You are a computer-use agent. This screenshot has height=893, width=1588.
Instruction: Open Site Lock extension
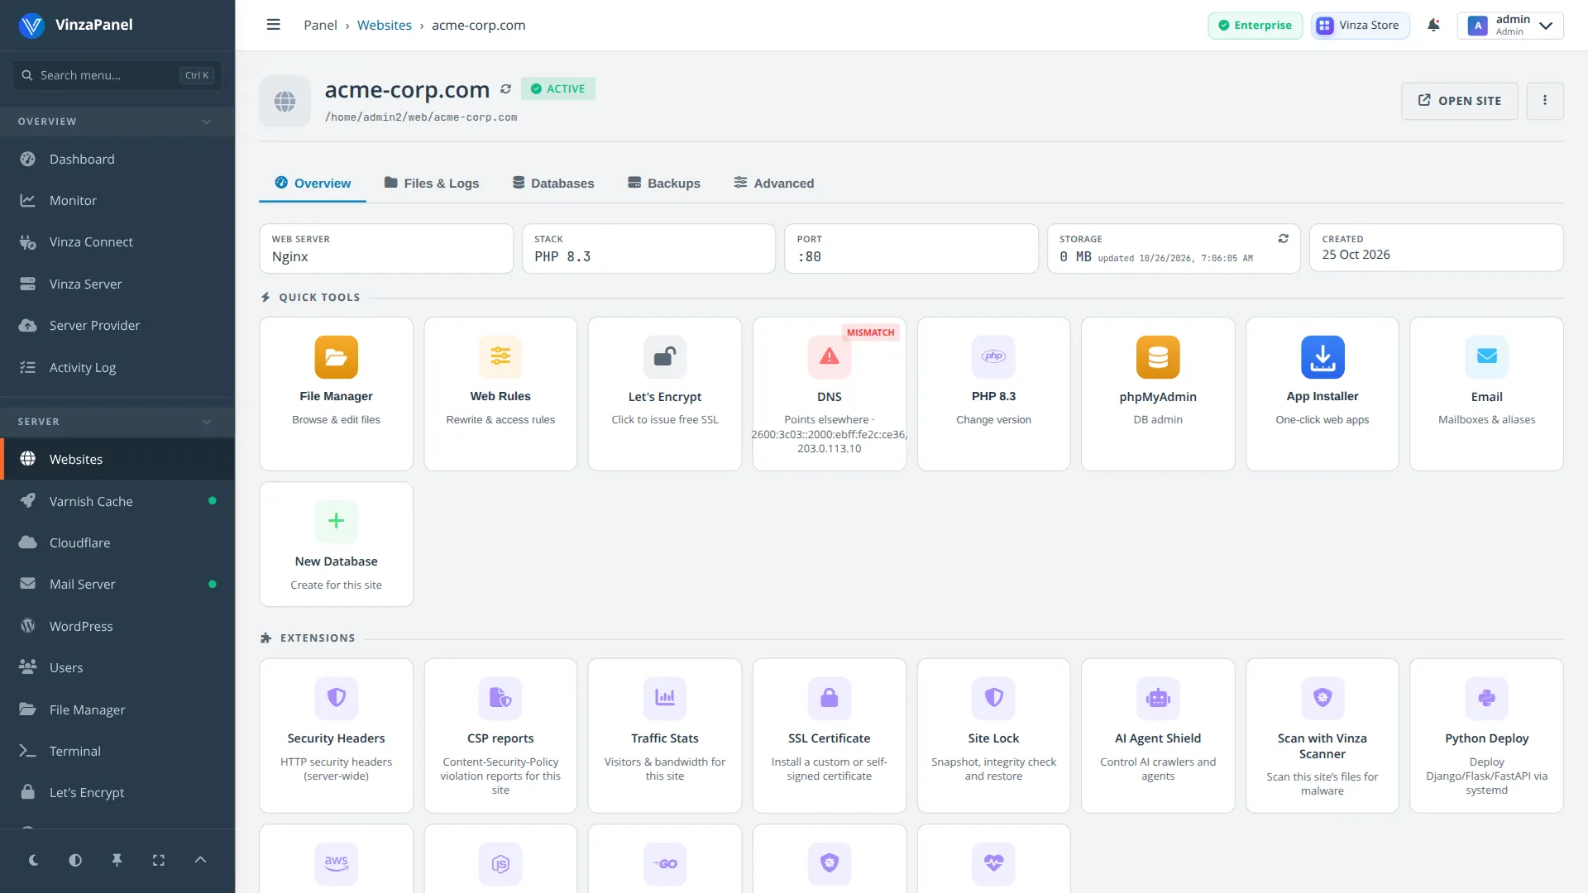coord(993,735)
